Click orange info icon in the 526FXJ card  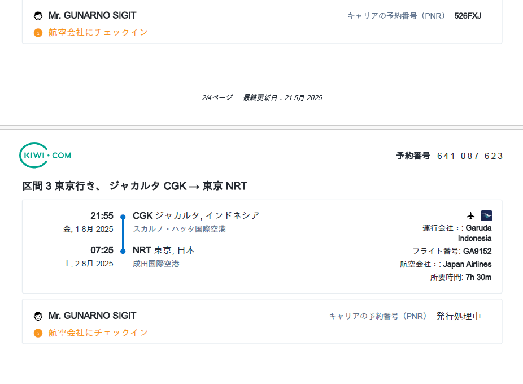38,33
